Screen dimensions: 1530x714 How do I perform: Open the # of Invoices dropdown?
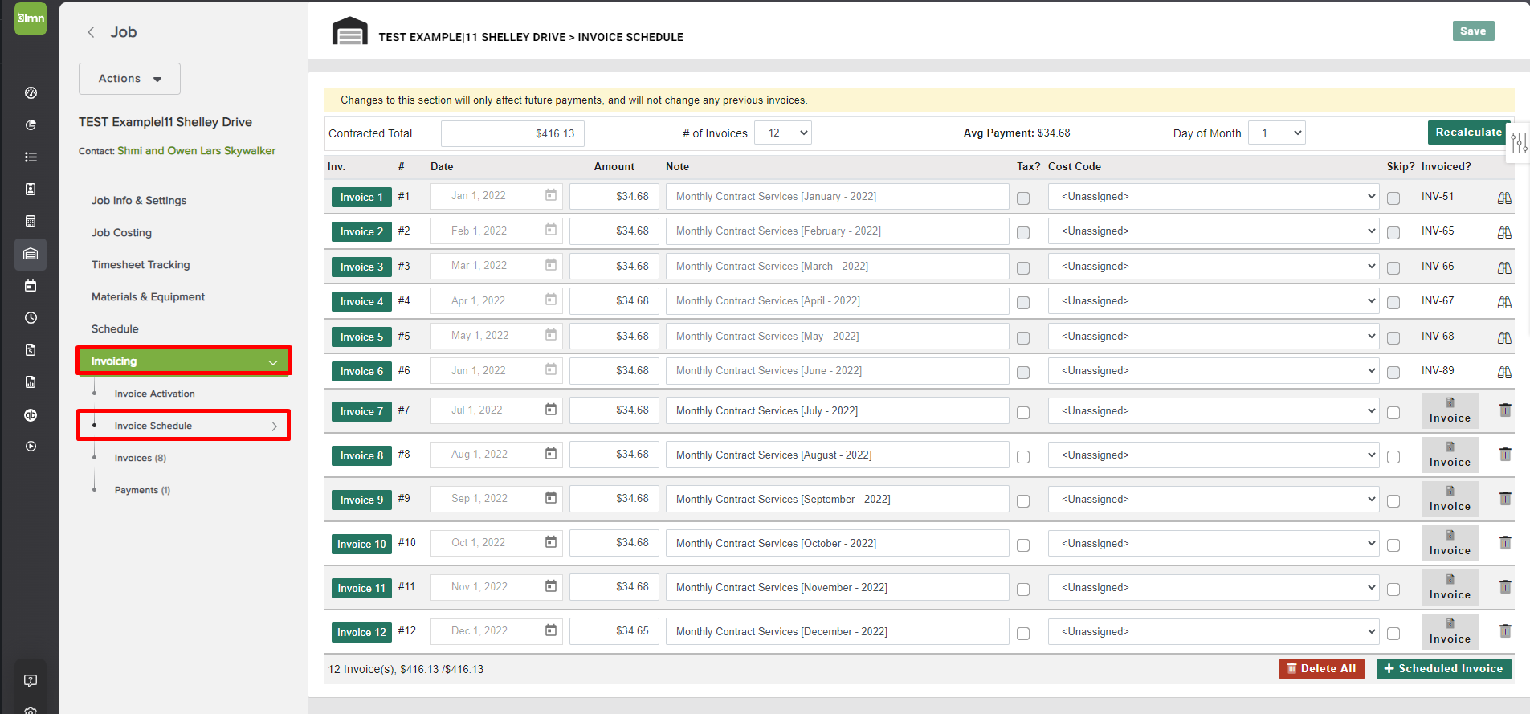pos(783,133)
